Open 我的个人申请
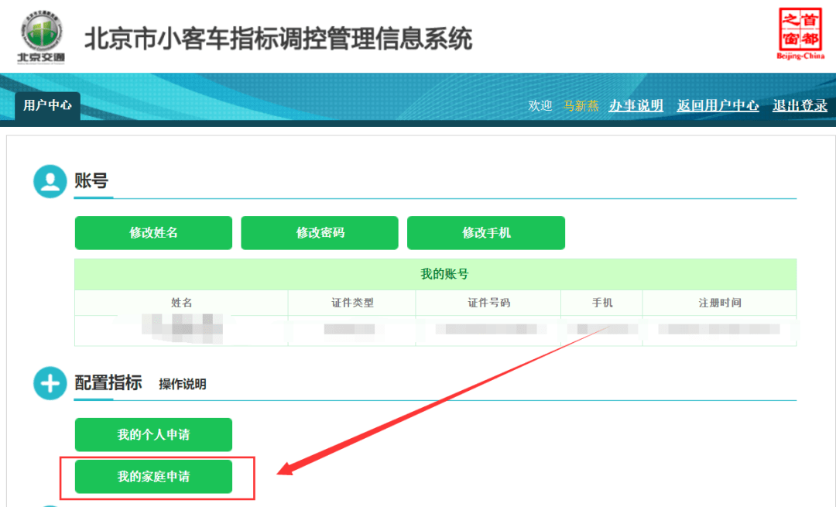 coord(153,435)
